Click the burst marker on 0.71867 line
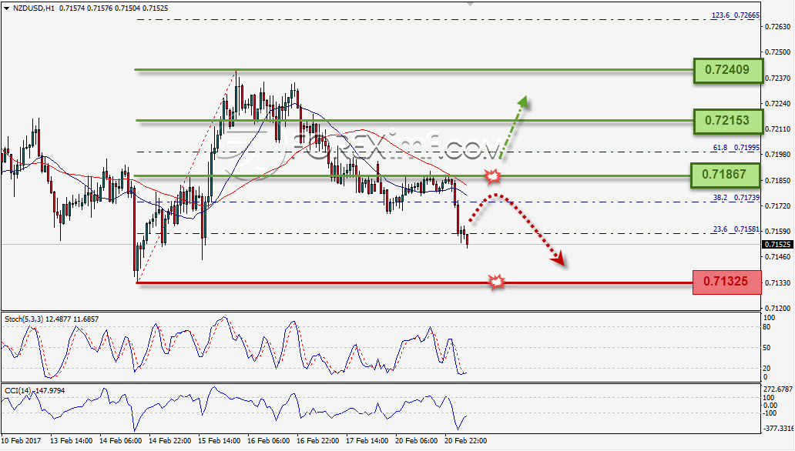Screen dimensions: 795x451 coord(493,176)
